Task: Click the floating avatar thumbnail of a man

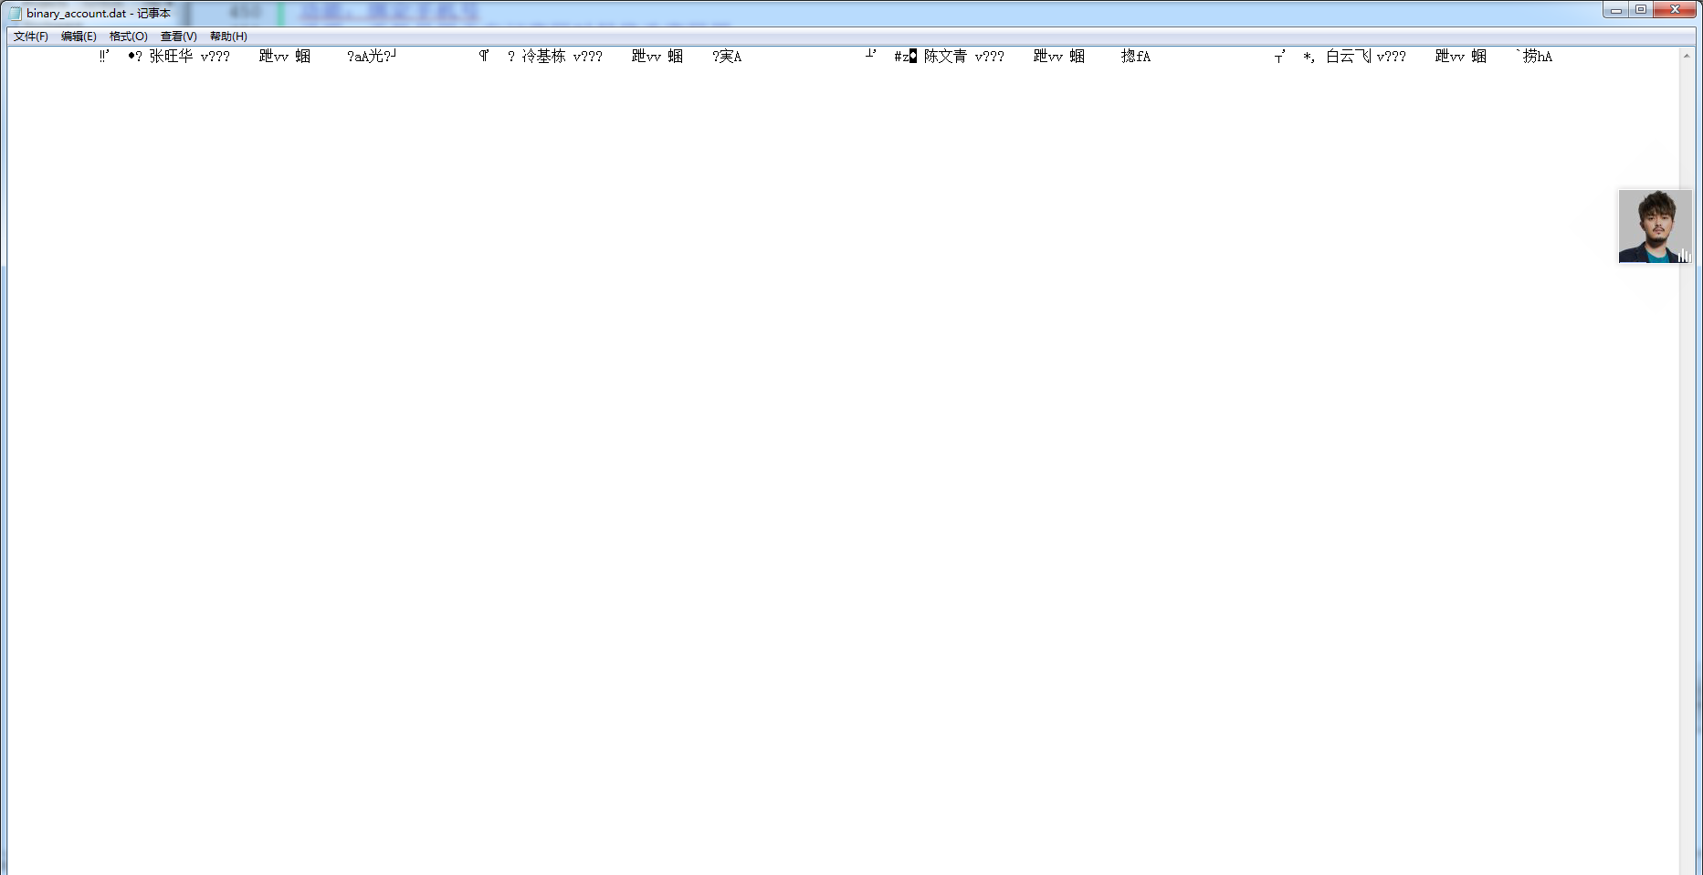Action: click(x=1656, y=227)
